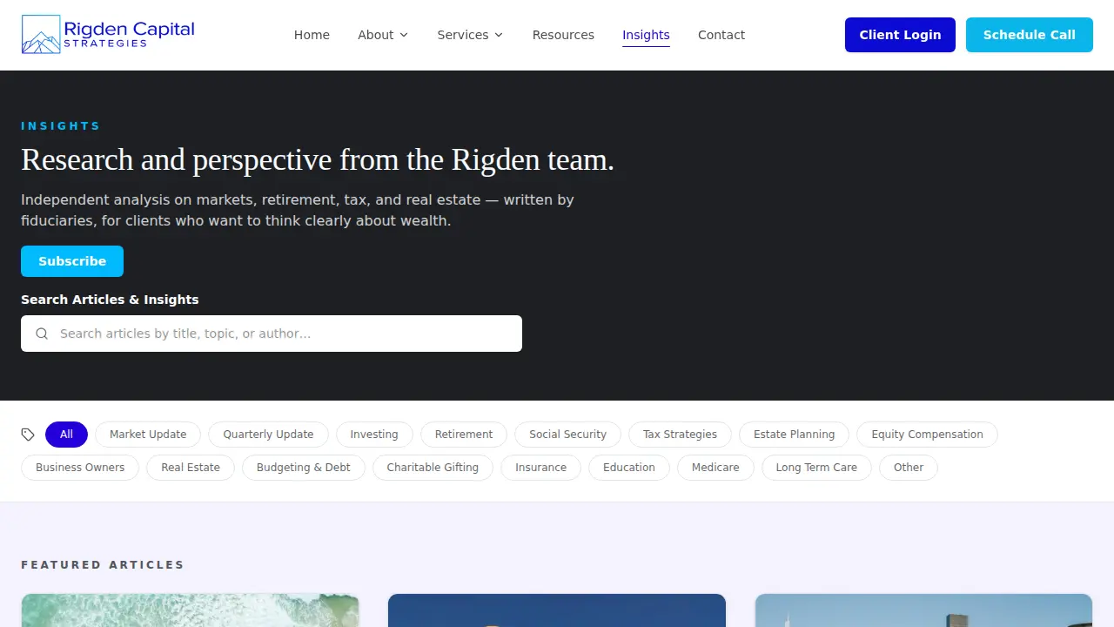Filter articles by Insurance

point(540,468)
